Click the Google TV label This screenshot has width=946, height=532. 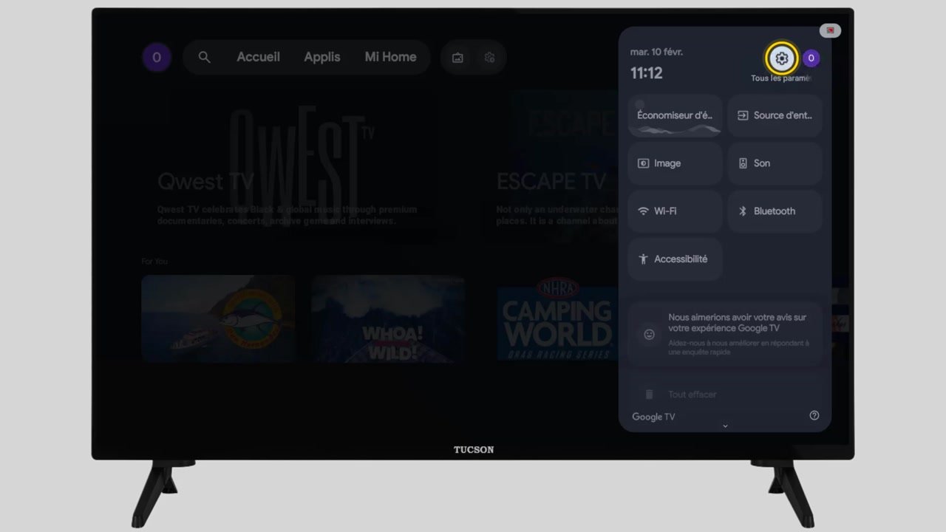pos(653,417)
